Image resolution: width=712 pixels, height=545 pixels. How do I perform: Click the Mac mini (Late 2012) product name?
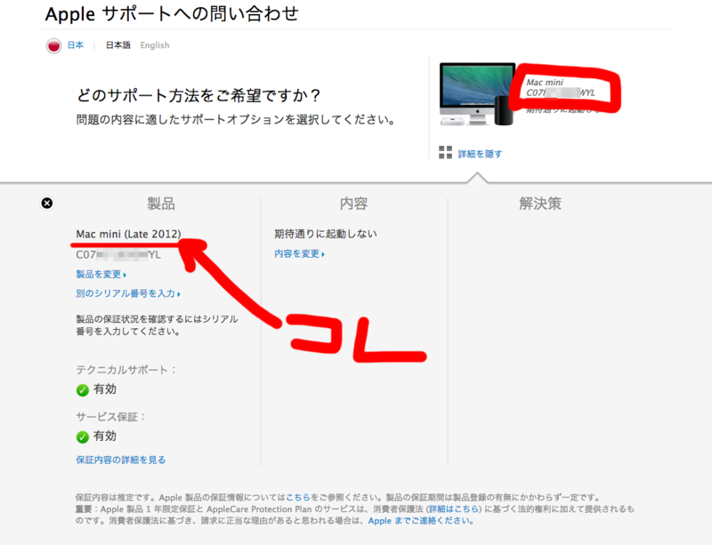pyautogui.click(x=128, y=234)
